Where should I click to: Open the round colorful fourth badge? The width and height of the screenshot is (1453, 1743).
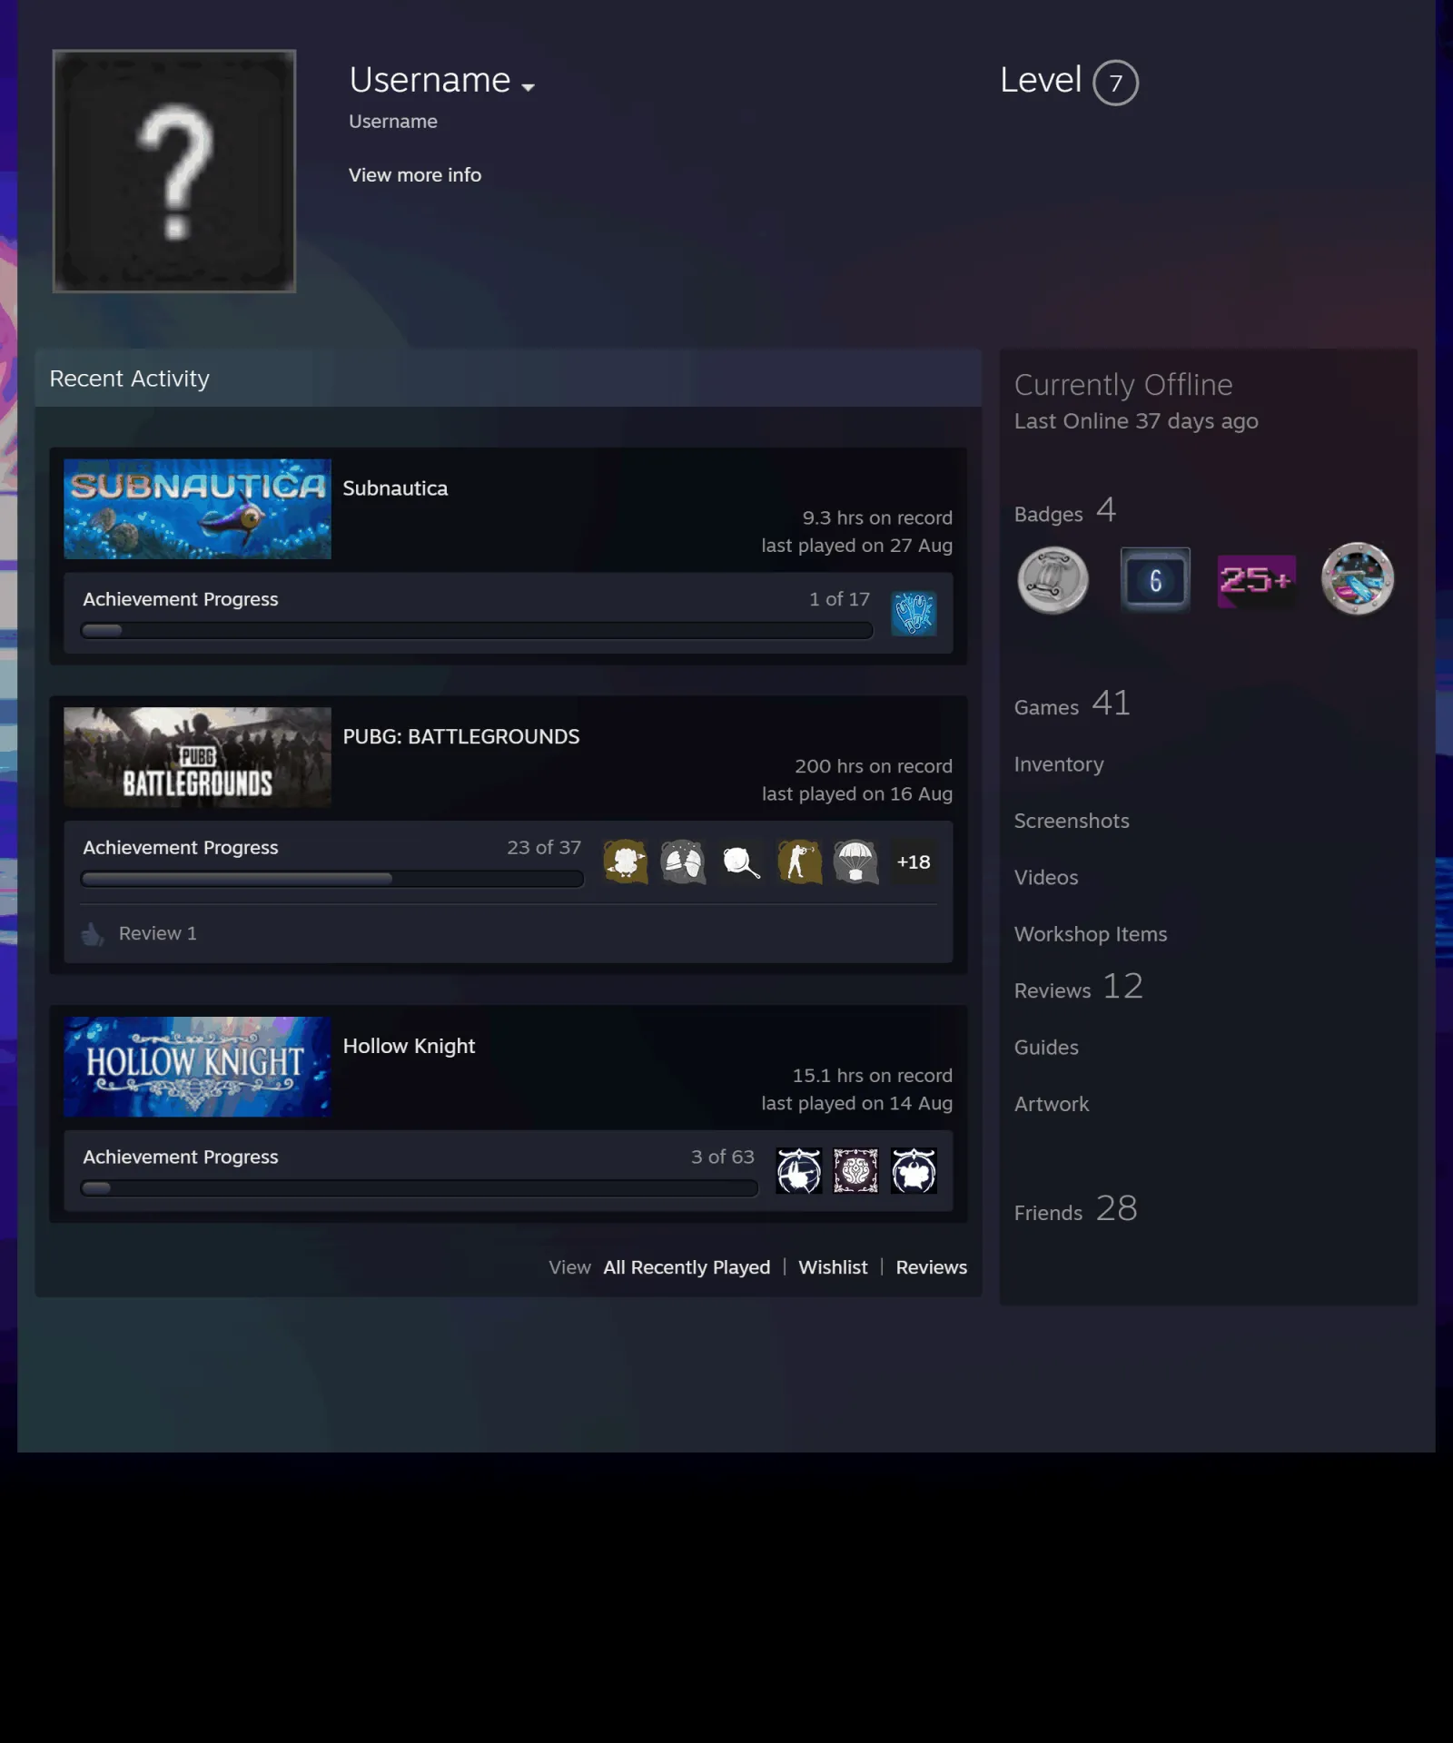tap(1358, 579)
